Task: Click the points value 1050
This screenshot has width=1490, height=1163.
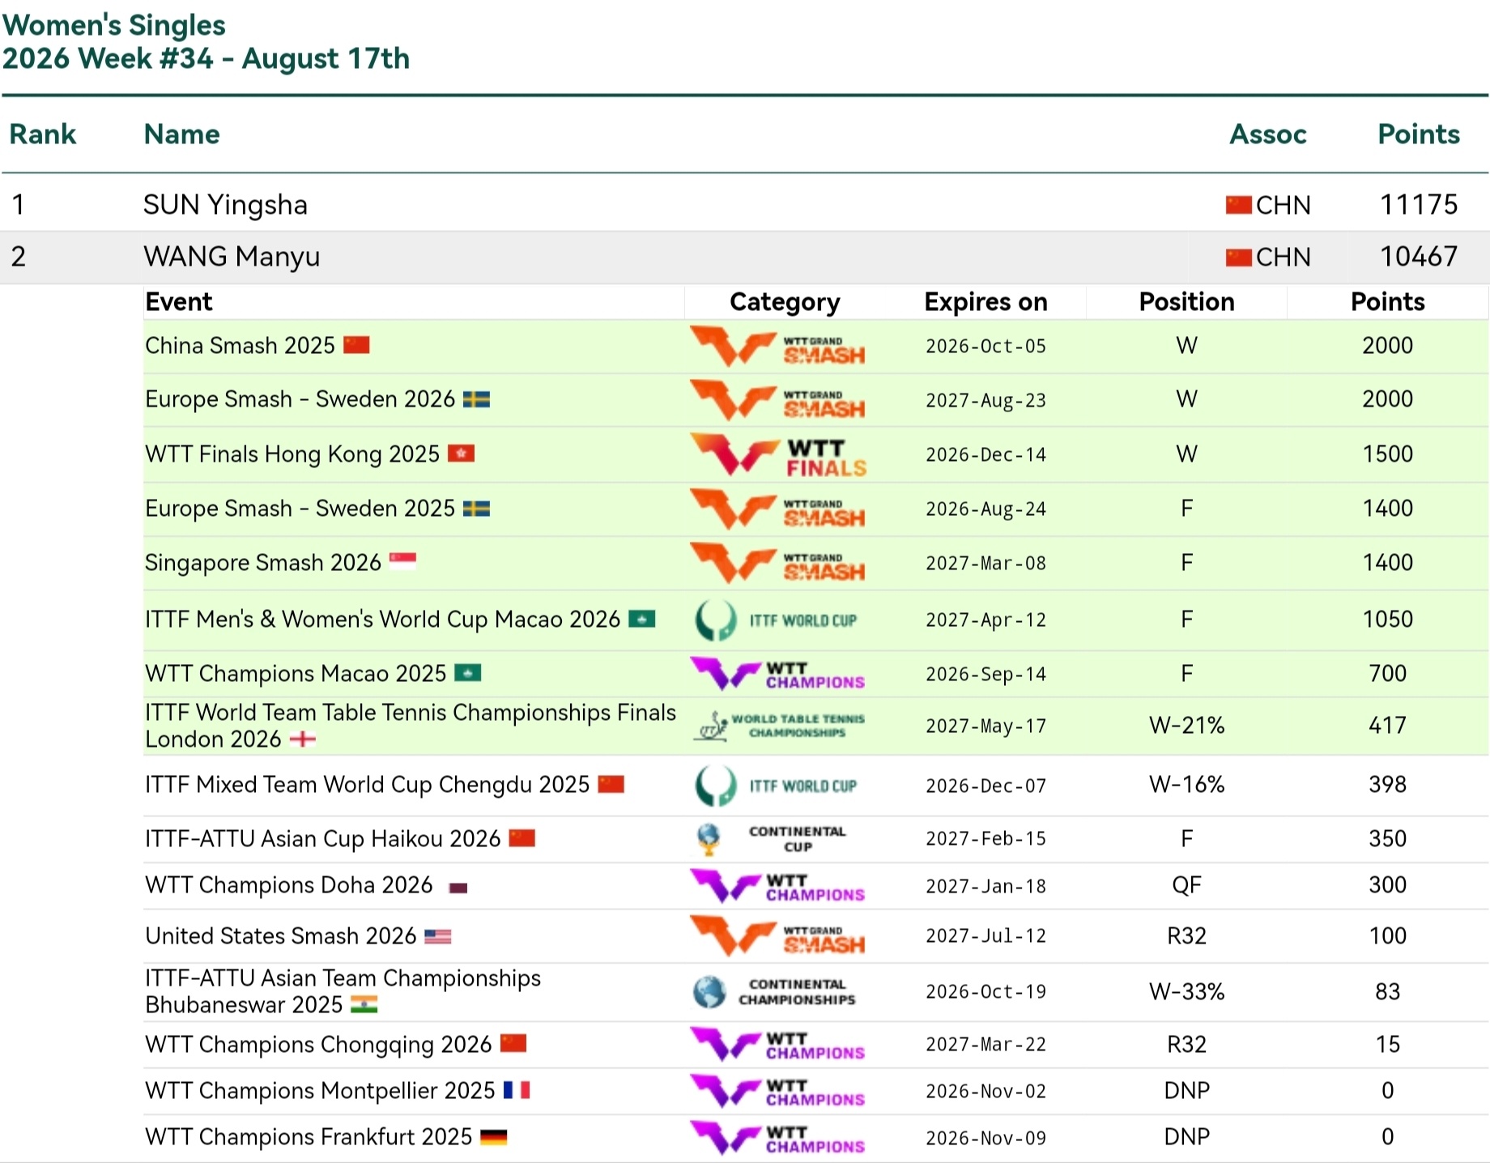Action: 1387,620
